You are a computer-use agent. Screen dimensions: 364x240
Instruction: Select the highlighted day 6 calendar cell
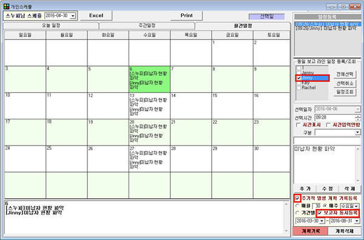(149, 79)
